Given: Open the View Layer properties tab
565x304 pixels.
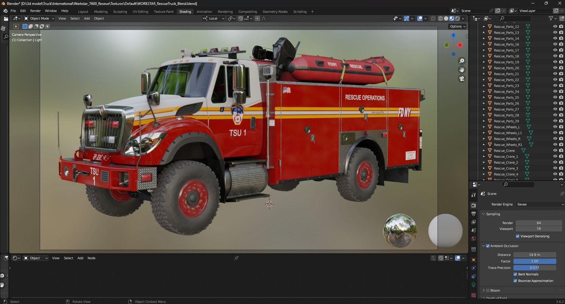Looking at the screenshot, I should (x=473, y=222).
